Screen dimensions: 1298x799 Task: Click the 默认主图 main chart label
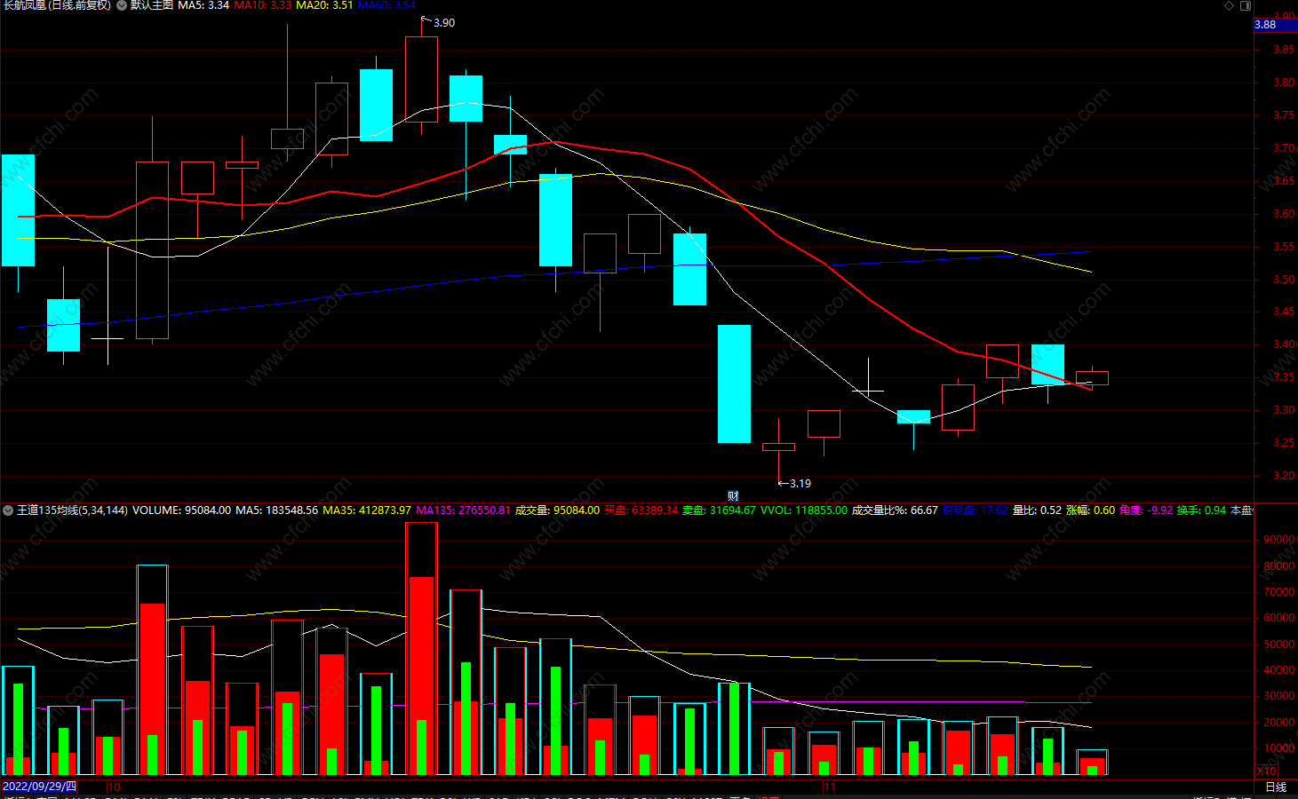[152, 5]
